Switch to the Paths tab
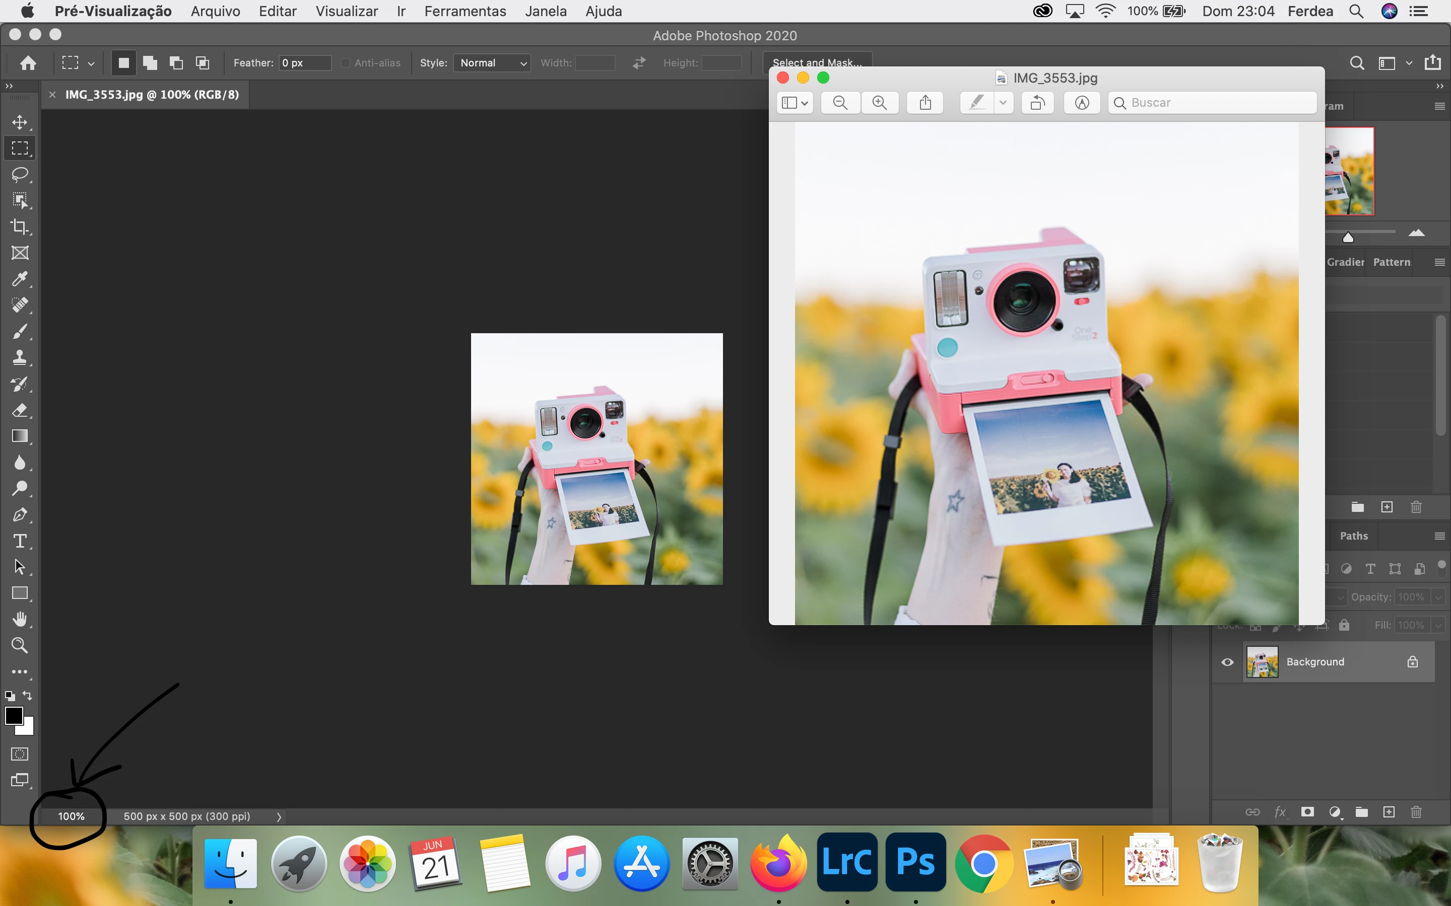The image size is (1451, 906). tap(1354, 536)
